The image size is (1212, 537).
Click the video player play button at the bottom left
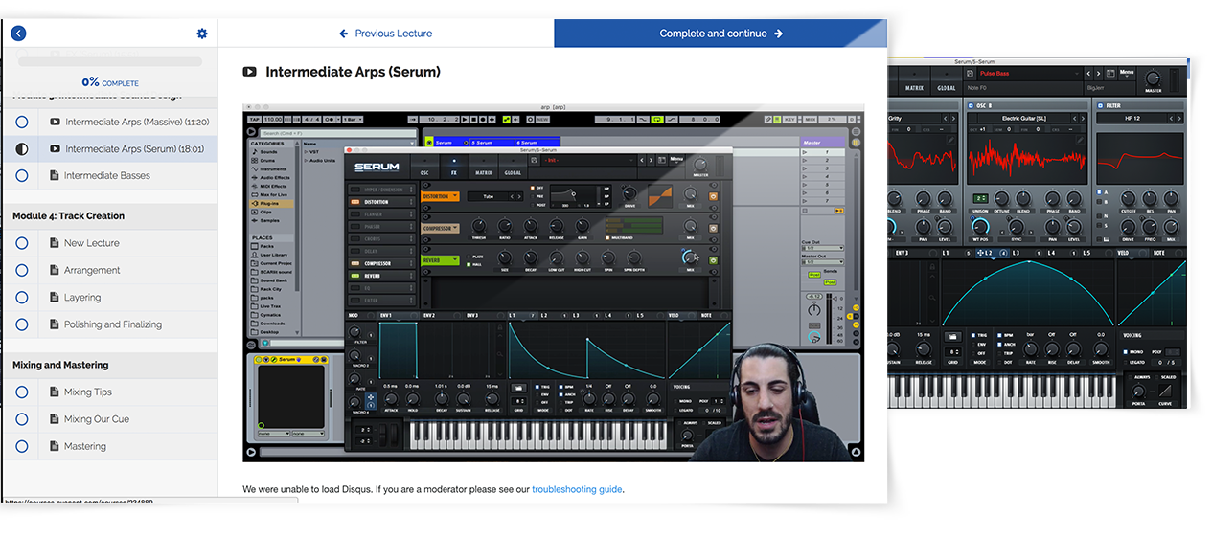(251, 452)
